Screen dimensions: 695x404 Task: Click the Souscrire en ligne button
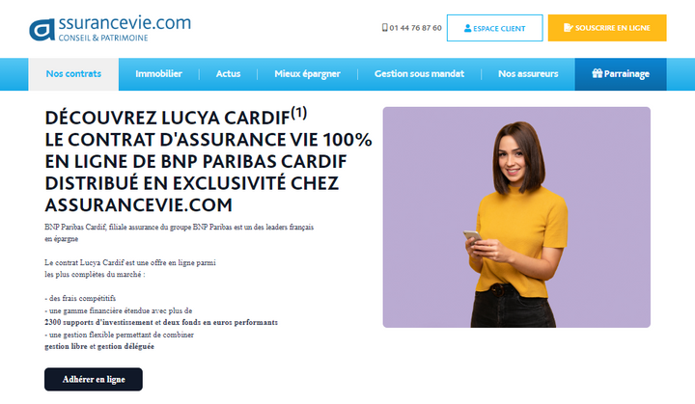(607, 28)
